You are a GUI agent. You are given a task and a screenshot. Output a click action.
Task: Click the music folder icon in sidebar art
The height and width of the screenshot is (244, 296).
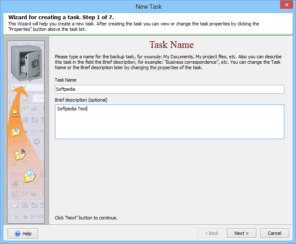point(20,154)
